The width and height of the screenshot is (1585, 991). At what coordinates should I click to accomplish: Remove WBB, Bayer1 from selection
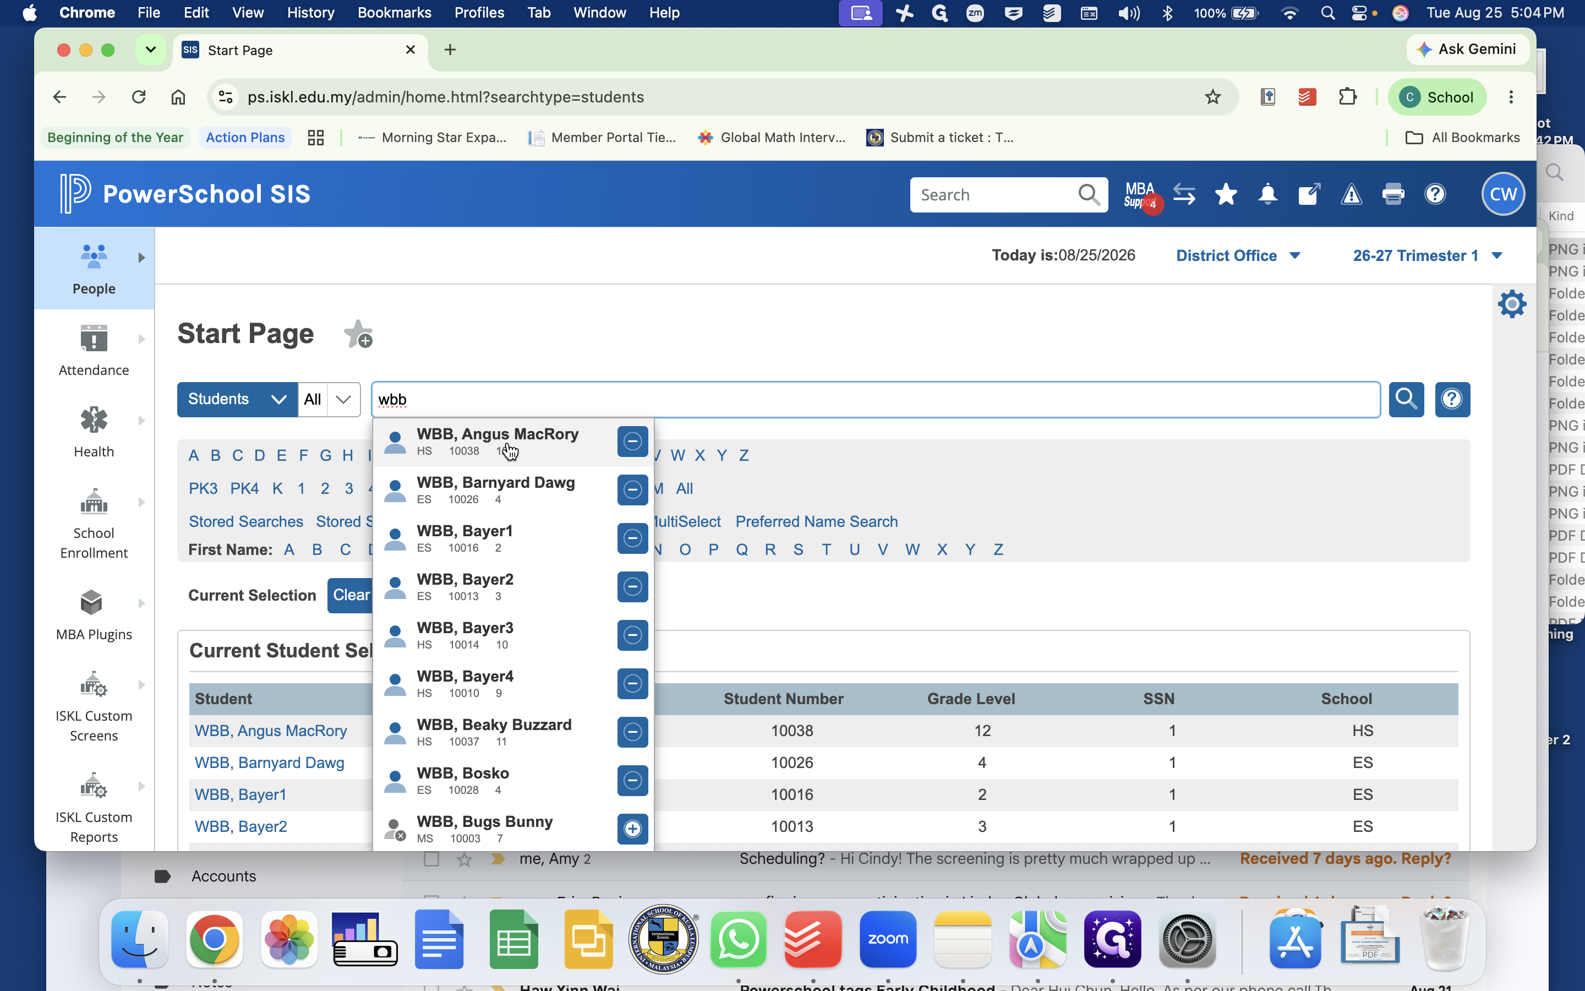pyautogui.click(x=632, y=538)
